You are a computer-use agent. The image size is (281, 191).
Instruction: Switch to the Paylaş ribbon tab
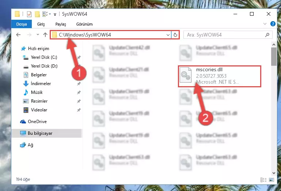pos(61,24)
